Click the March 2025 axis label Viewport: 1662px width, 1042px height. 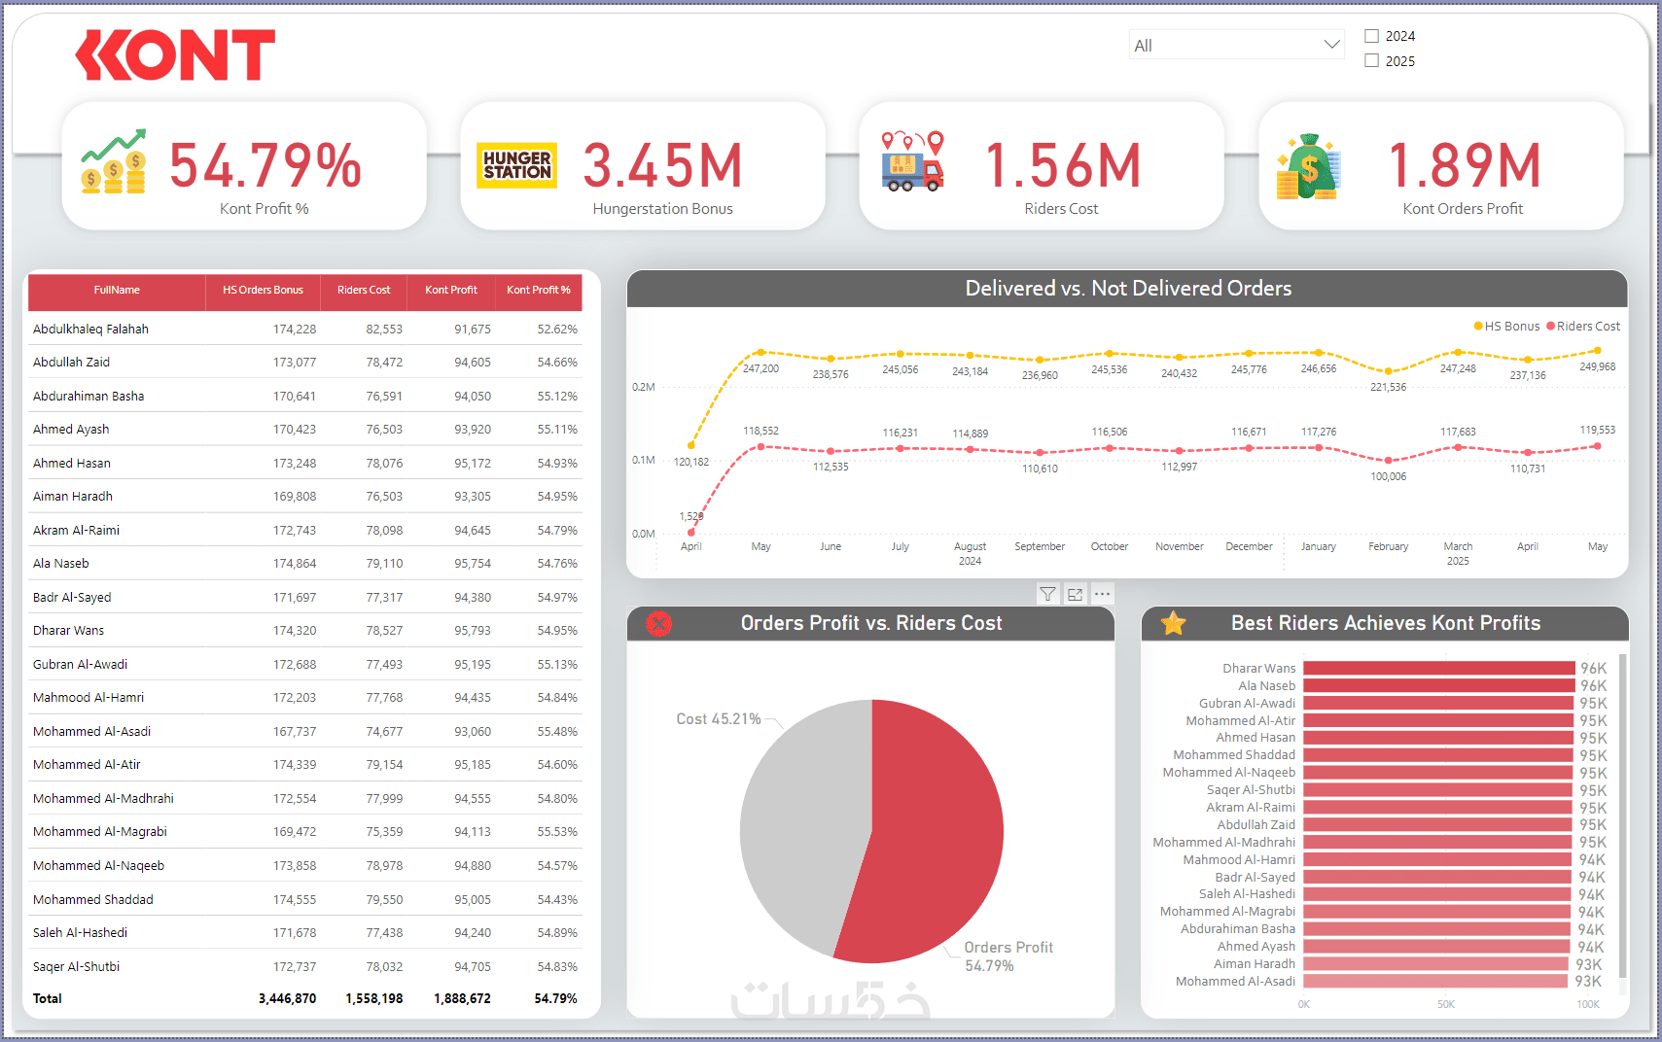pyautogui.click(x=1458, y=553)
